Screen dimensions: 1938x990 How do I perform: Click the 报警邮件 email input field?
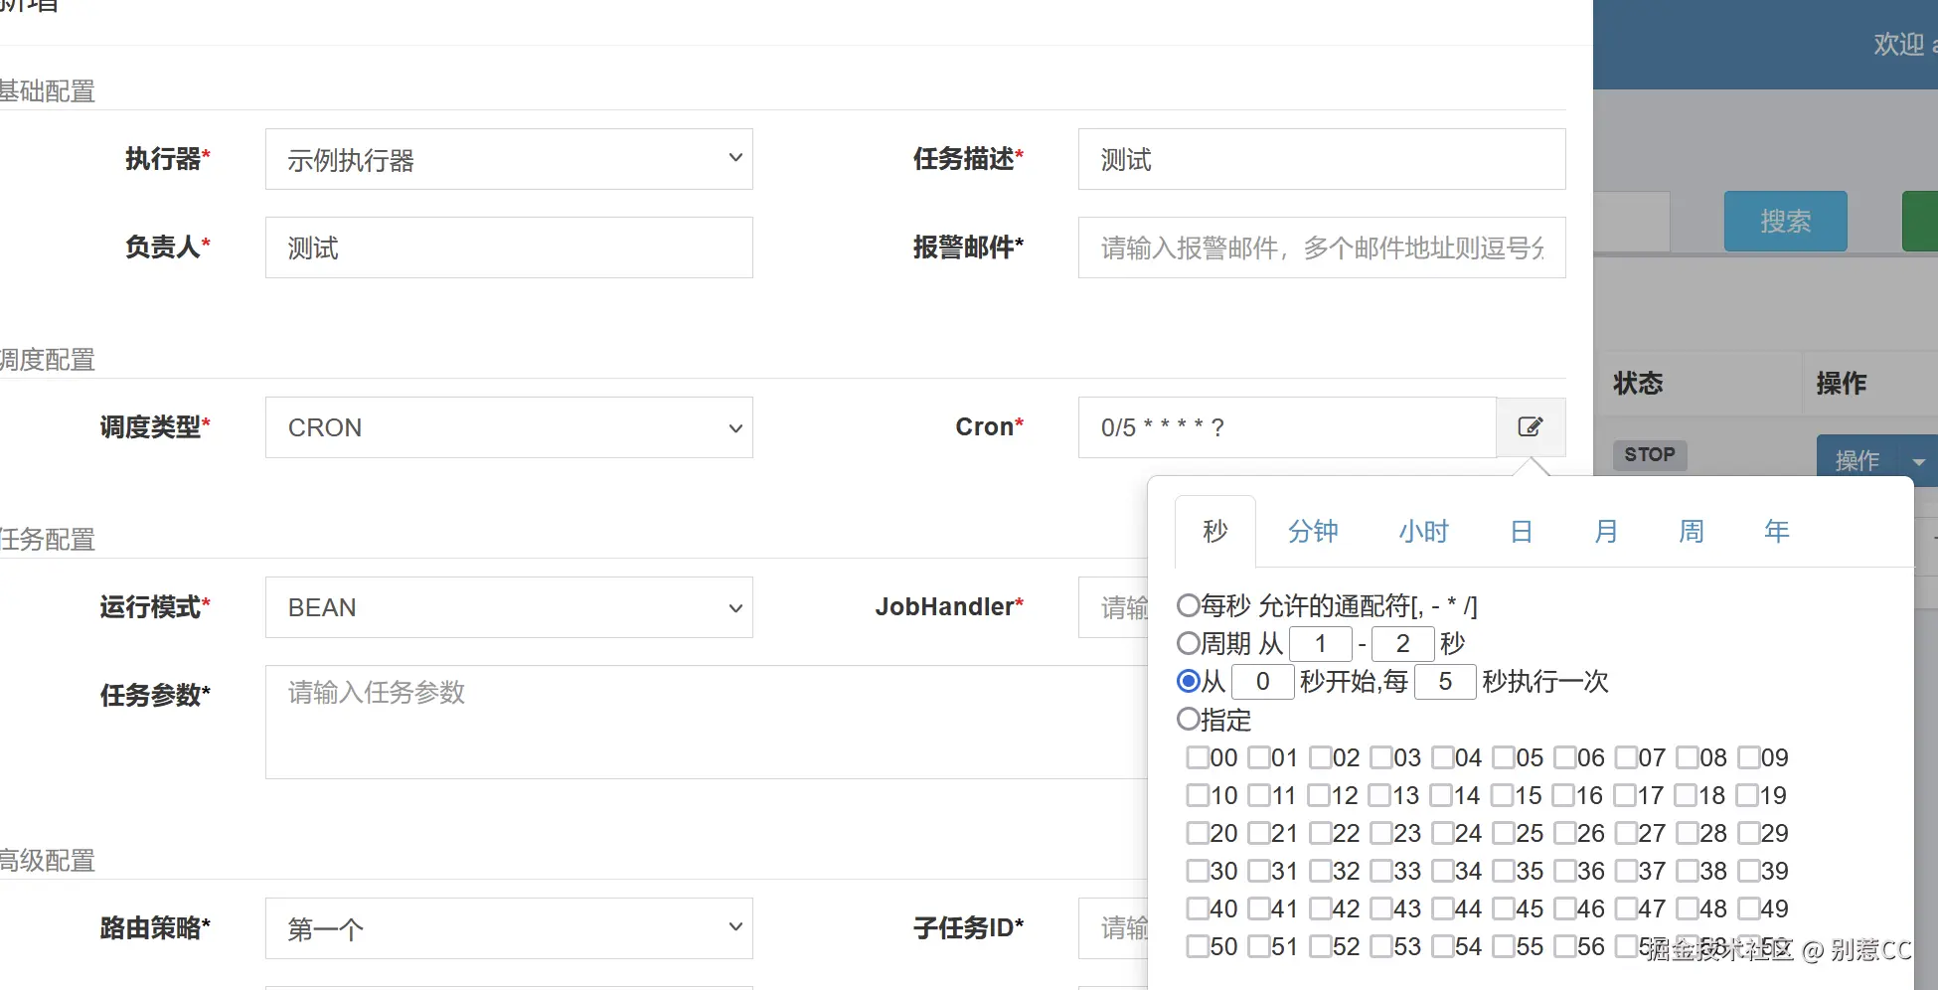click(x=1320, y=247)
